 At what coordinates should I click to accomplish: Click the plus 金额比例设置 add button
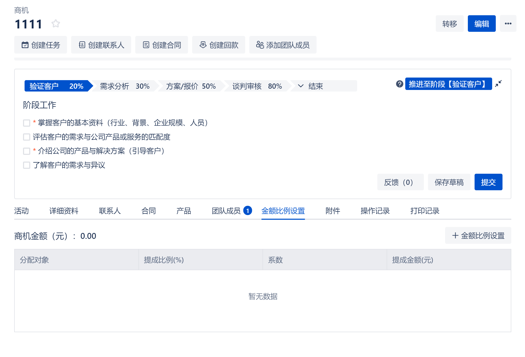click(x=478, y=236)
